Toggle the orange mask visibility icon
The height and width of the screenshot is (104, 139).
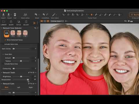coord(48,21)
